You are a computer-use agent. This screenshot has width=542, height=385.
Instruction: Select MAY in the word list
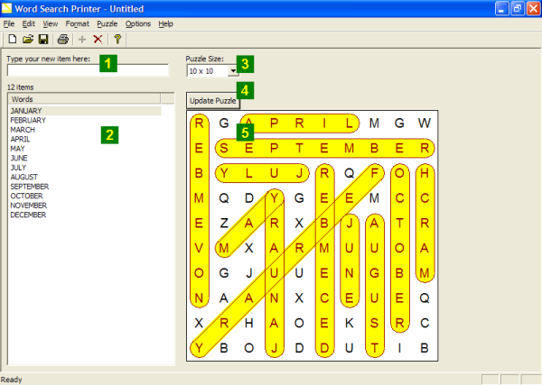click(18, 149)
